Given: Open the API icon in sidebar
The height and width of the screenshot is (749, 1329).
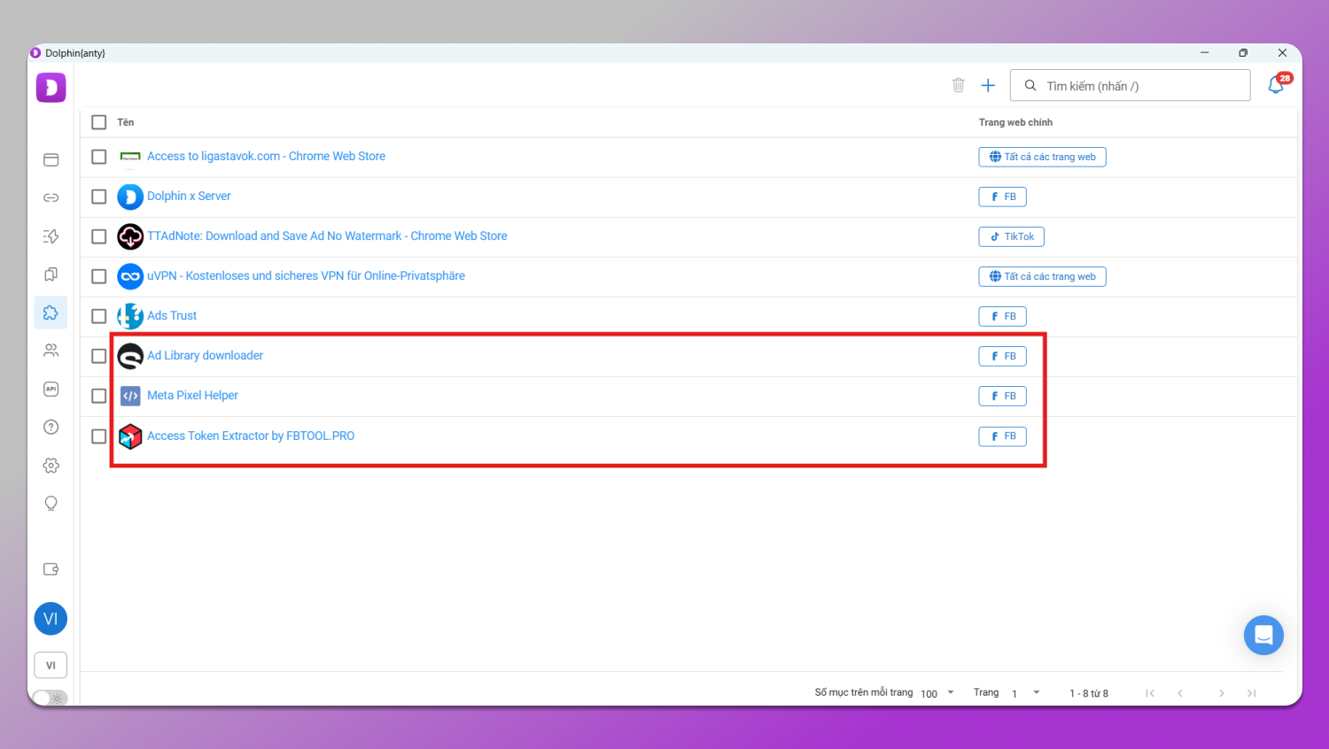Looking at the screenshot, I should coord(51,389).
